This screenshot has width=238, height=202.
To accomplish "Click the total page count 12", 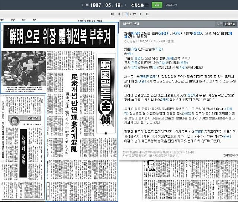I will [x=134, y=14].
